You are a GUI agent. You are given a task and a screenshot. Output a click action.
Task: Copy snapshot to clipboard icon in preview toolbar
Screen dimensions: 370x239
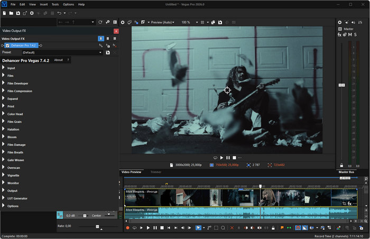tap(213, 22)
